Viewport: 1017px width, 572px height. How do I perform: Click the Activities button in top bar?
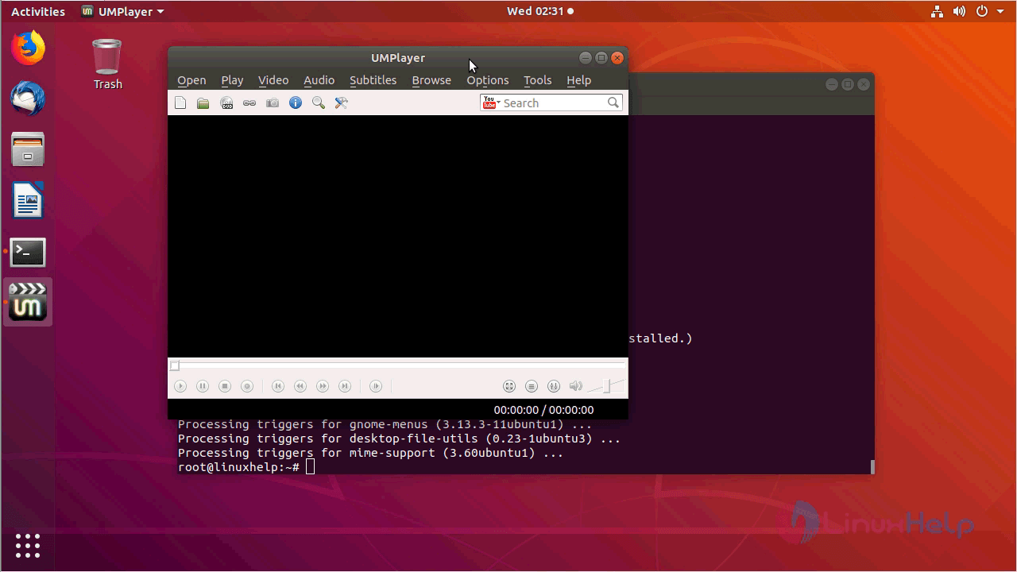(x=38, y=11)
